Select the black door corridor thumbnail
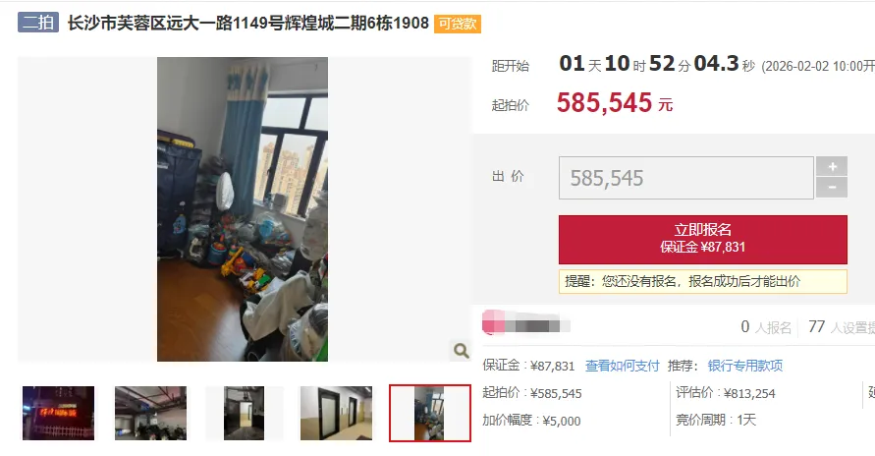 point(336,413)
